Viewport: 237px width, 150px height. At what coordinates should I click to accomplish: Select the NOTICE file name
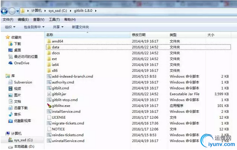[58, 129]
